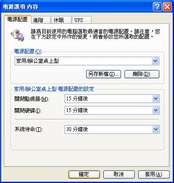Open the 關閉監視器 time dropdown arrow
The width and height of the screenshot is (174, 183).
coord(156,99)
